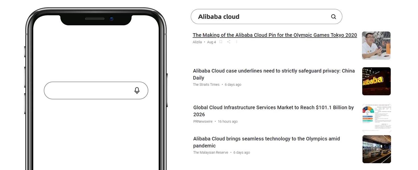Open more options for Alizila article
The height and width of the screenshot is (170, 418).
click(236, 42)
